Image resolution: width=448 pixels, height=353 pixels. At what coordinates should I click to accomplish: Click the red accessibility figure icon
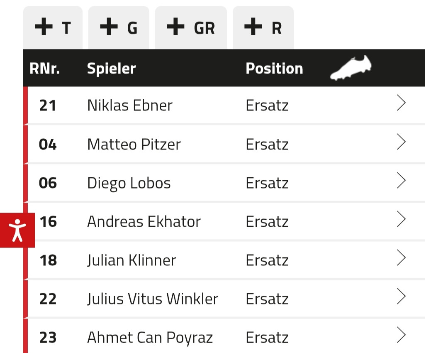(17, 230)
